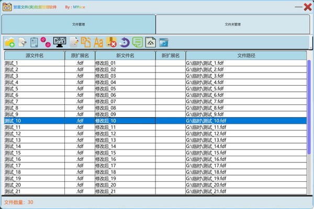Switch to the 文件夹管理 tab
Screen dimensions: 314x209
(233, 24)
